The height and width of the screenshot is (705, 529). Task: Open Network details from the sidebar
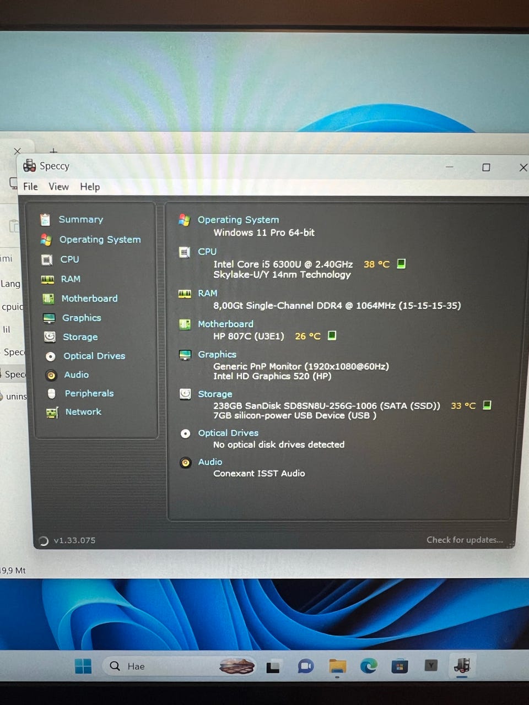pos(83,412)
